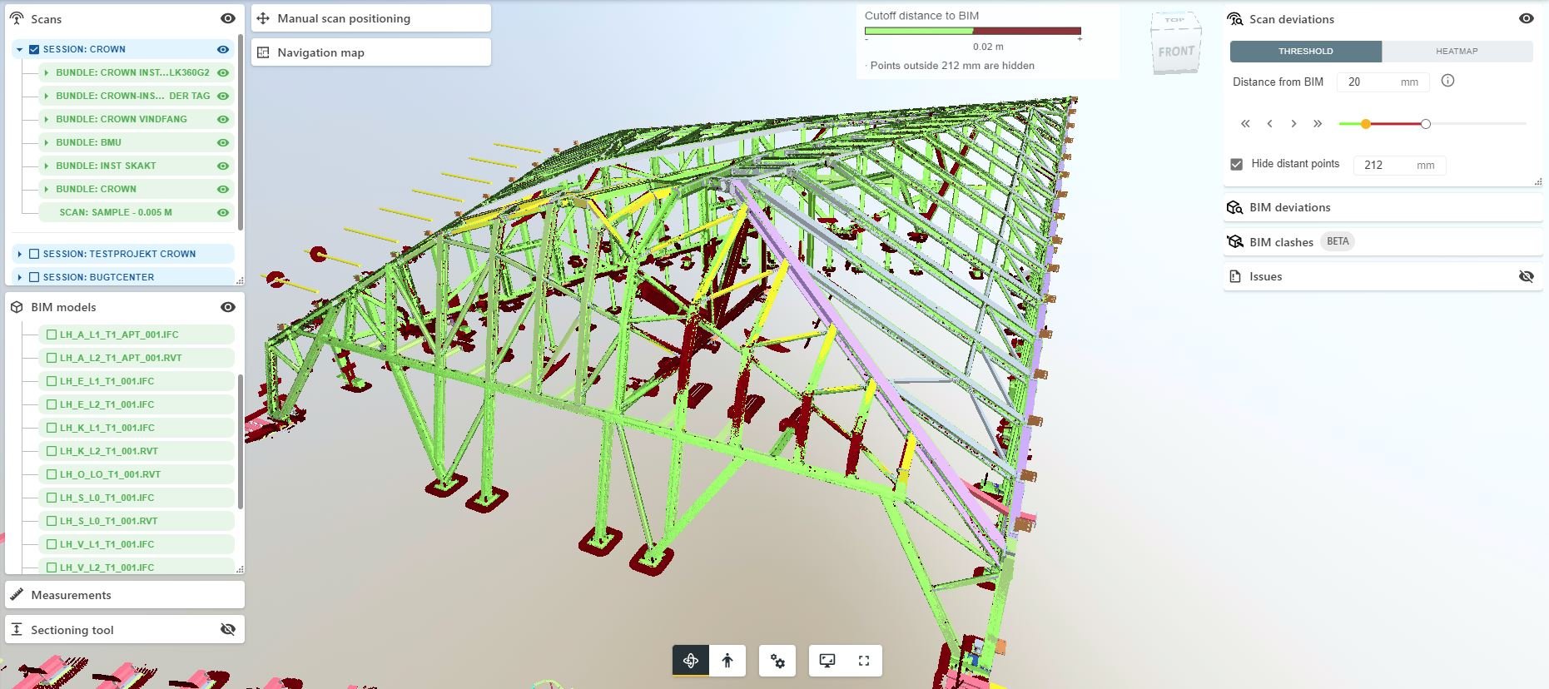The width and height of the screenshot is (1549, 689).
Task: Open Sectioning tool panel
Action: [x=125, y=630]
